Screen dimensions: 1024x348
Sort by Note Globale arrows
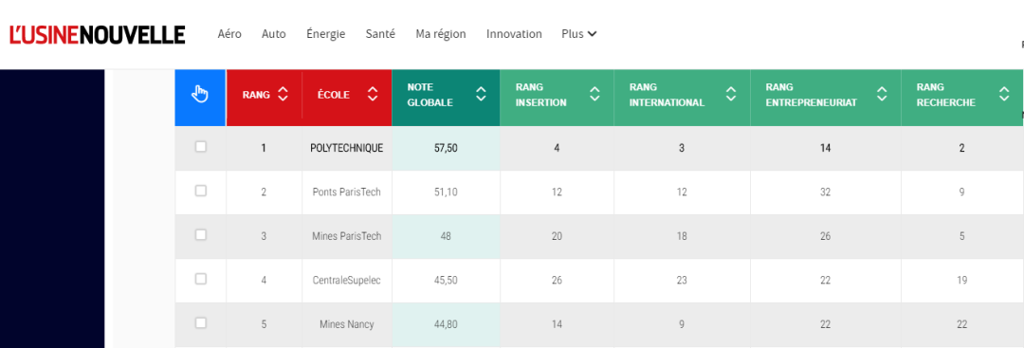(482, 95)
